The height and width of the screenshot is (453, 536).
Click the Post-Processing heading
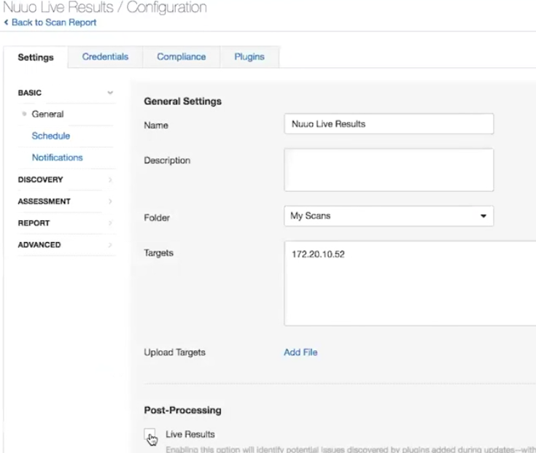pyautogui.click(x=182, y=410)
